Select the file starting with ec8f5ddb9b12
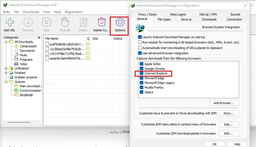 point(67,44)
